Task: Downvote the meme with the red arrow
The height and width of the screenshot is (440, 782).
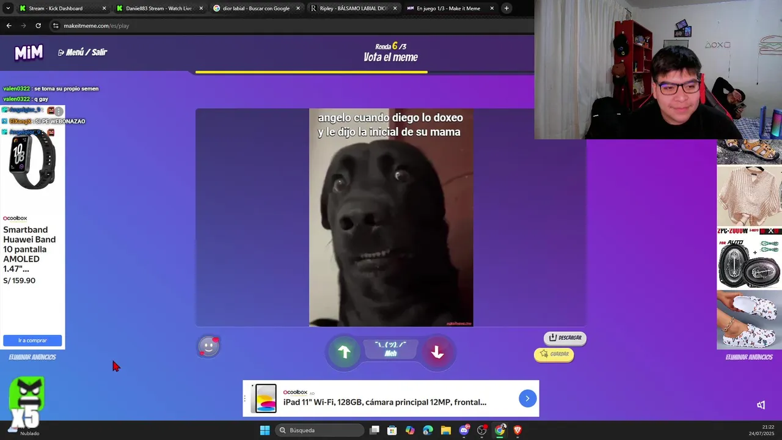Action: [437, 352]
